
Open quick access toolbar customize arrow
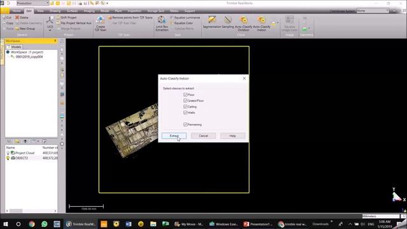pos(107,3)
